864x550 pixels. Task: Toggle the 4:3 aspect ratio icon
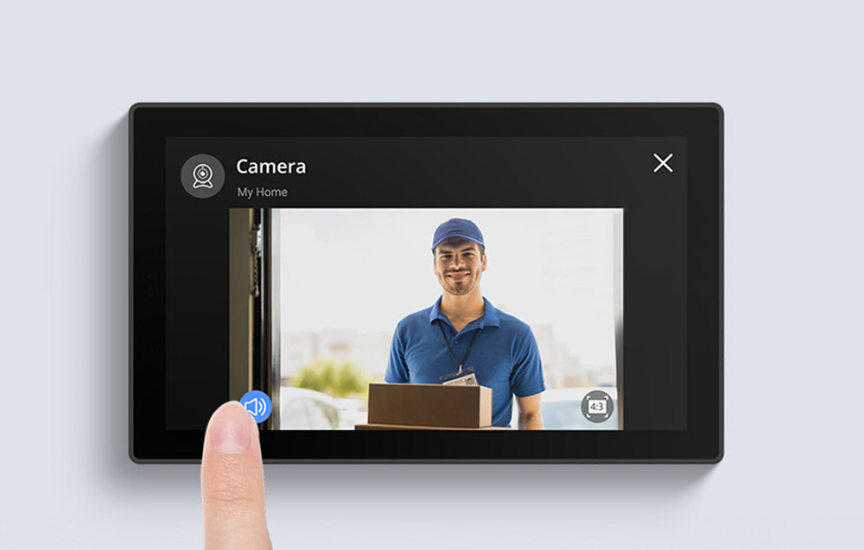(597, 407)
